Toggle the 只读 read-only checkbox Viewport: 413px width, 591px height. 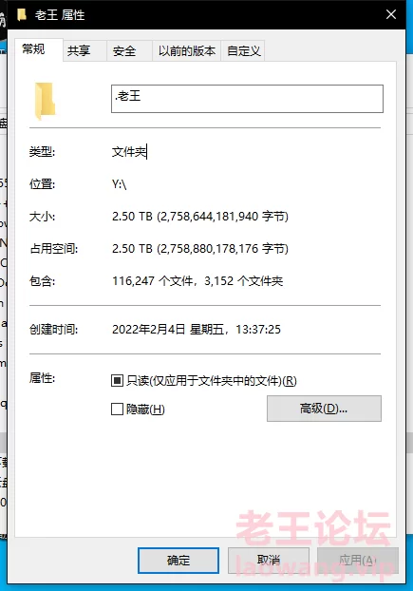117,380
